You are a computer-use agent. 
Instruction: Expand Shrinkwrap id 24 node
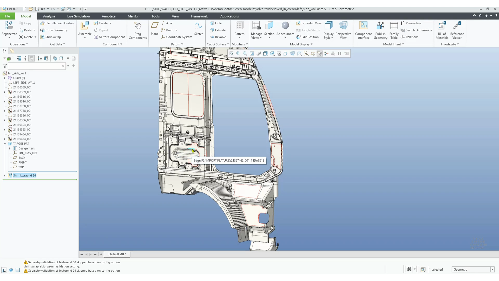(x=4, y=175)
